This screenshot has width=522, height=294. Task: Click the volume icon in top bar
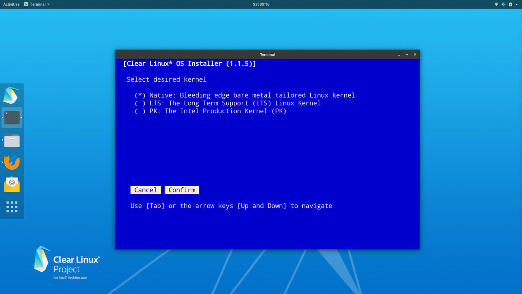coord(503,4)
